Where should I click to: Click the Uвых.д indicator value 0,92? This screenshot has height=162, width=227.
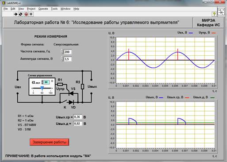pos(78,123)
